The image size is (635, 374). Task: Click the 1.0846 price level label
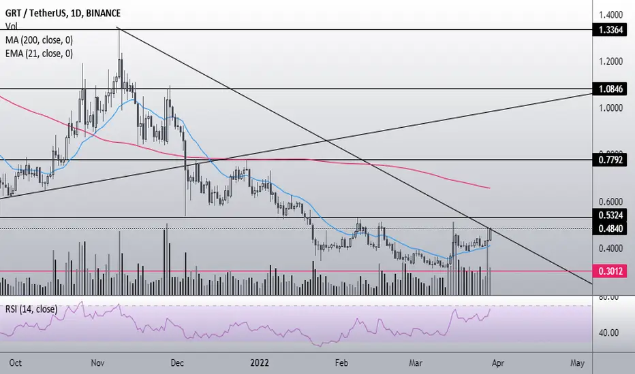tap(610, 88)
